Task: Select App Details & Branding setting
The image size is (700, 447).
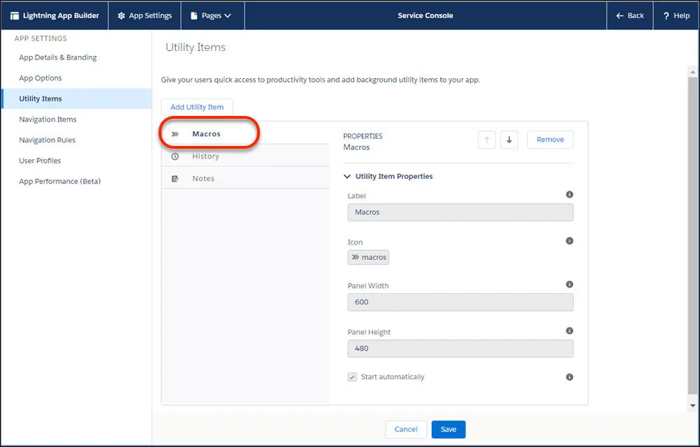Action: point(57,57)
